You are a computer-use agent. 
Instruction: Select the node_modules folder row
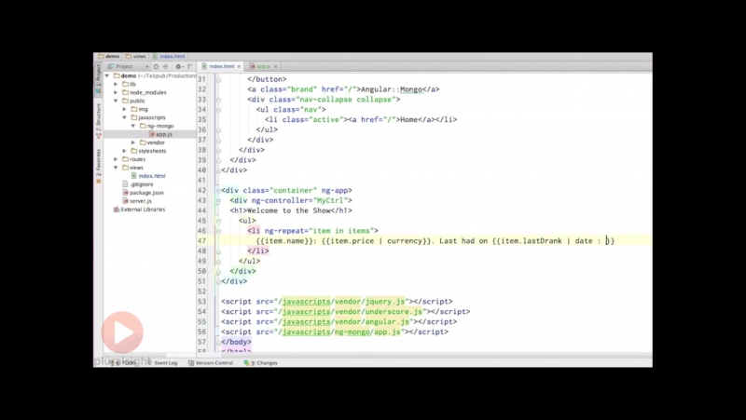click(150, 92)
